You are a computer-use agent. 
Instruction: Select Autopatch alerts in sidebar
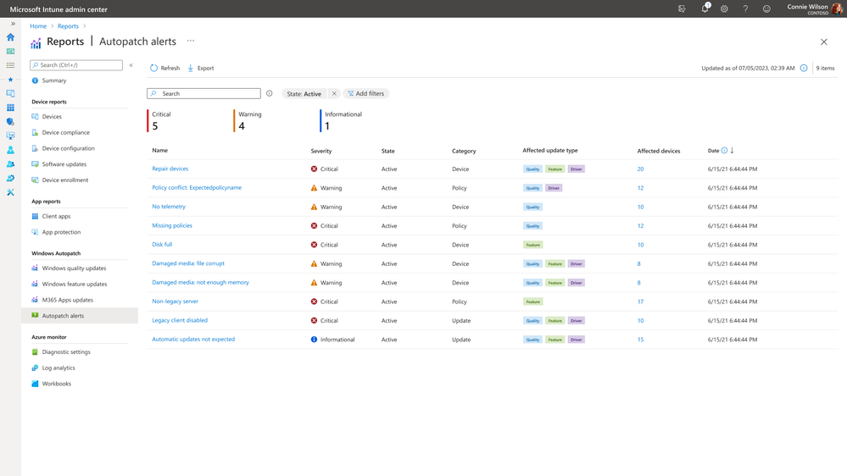80,316
